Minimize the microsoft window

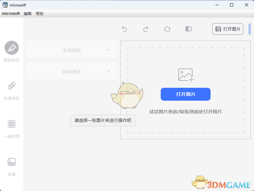pyautogui.click(x=217, y=5)
